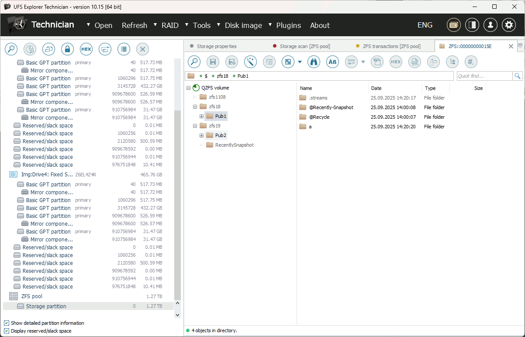Open the checksum hash tool icon
Screen dimensions: 525x337
(x=471, y=62)
